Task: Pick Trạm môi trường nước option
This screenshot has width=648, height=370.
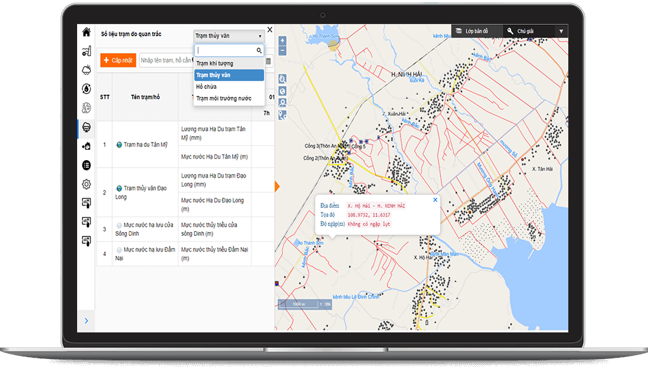Action: click(x=224, y=98)
